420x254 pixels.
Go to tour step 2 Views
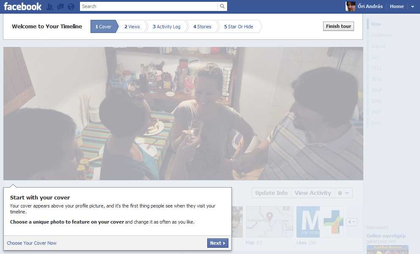coord(132,27)
